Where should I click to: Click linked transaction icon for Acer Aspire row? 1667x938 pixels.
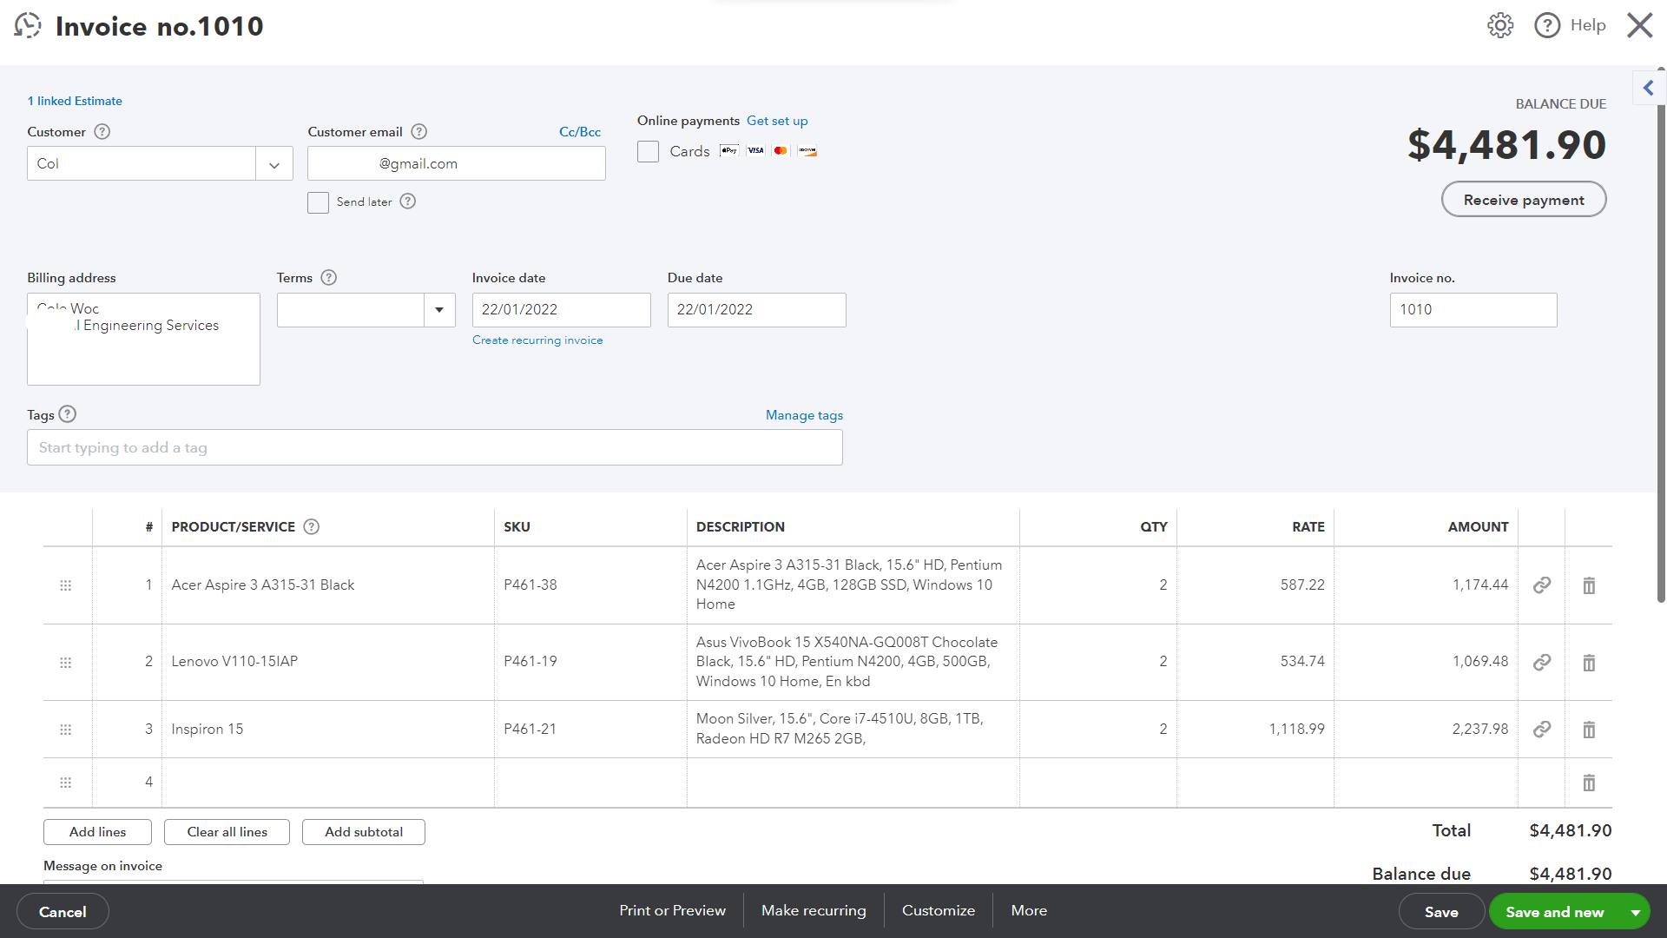[x=1542, y=585]
